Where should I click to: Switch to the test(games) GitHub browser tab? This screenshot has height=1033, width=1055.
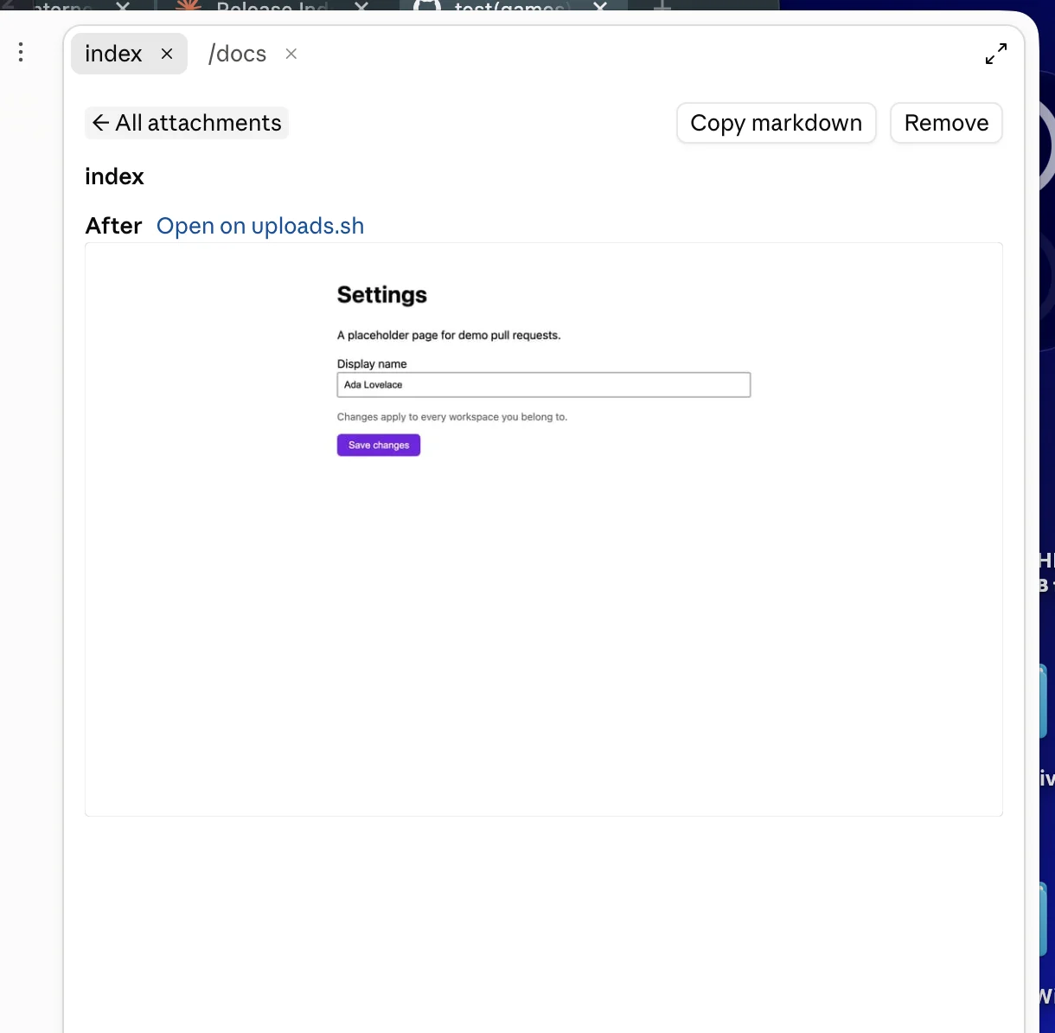click(510, 6)
